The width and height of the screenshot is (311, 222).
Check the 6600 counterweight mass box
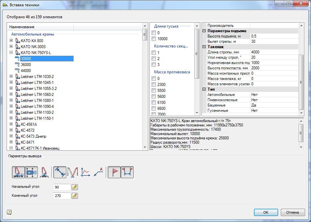[154, 109]
